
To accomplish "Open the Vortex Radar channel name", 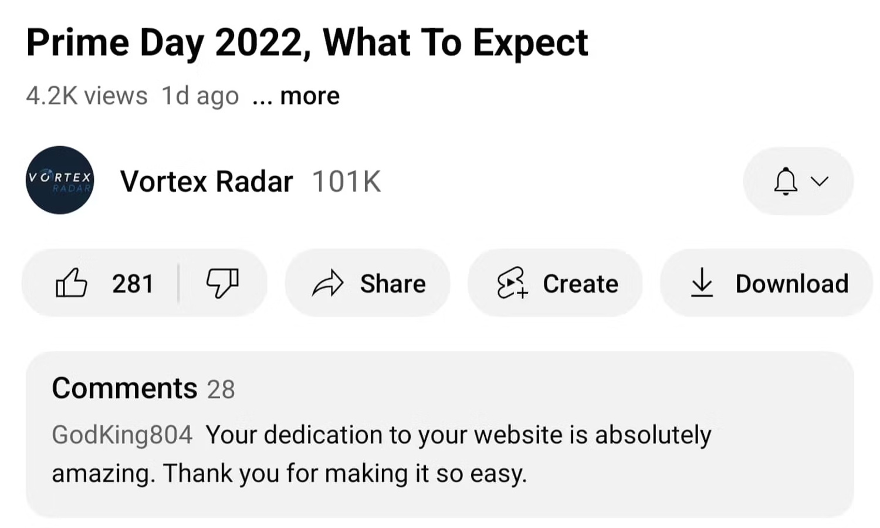I will pyautogui.click(x=207, y=181).
